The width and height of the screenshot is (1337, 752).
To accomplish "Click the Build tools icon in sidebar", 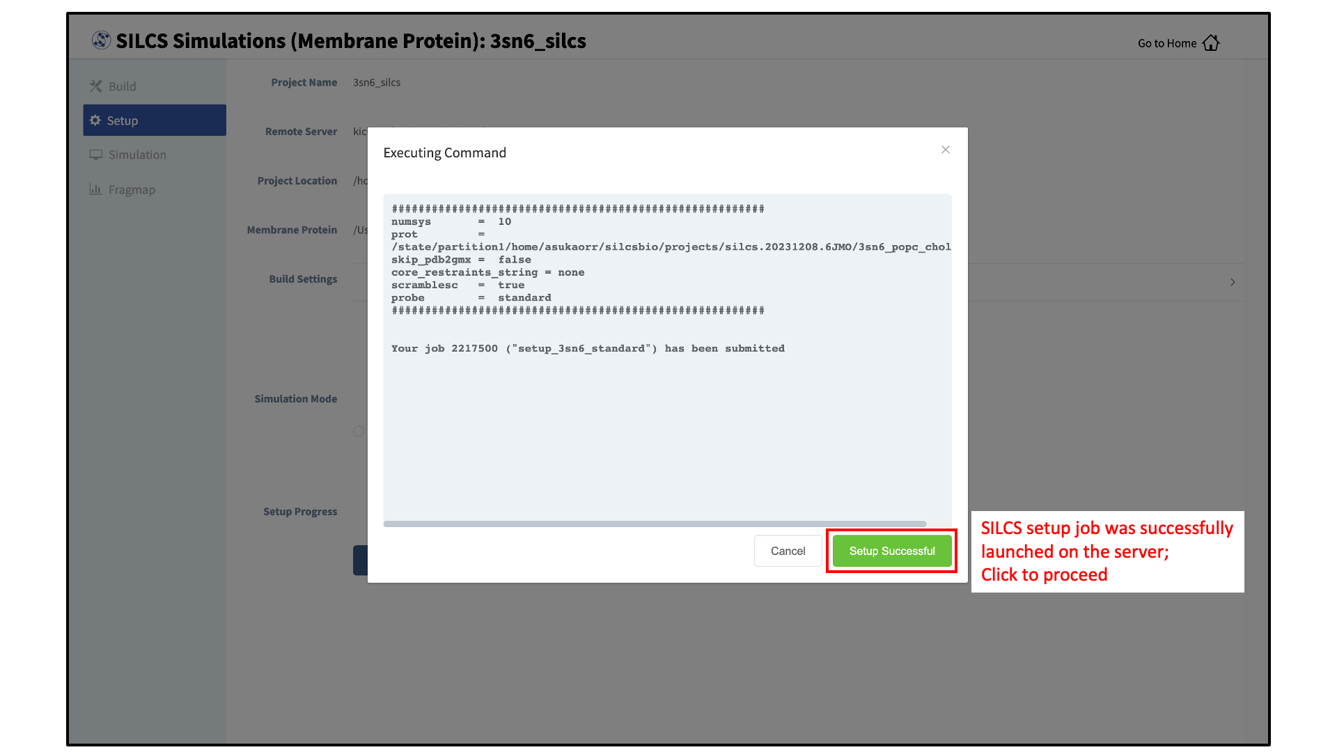I will (96, 86).
